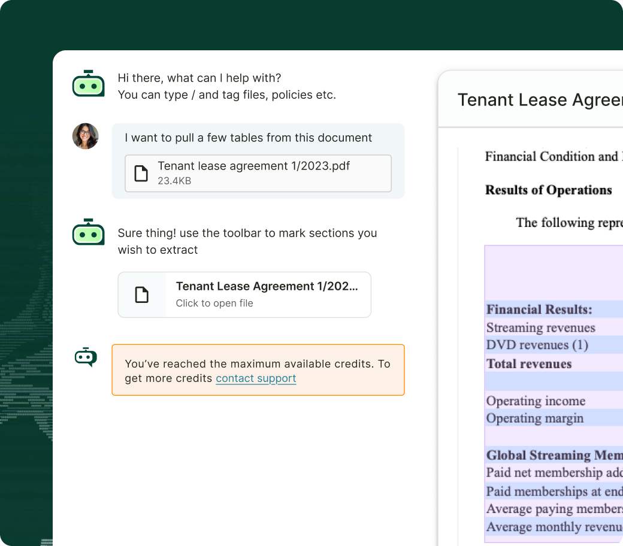
Task: Click the 'Click to open file' text
Action: click(214, 303)
